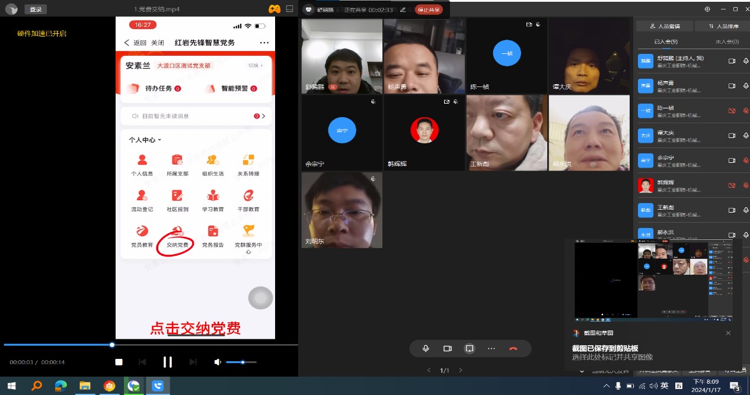Screen dimensions: 750x395
Task: Toggle camera for 杨声勇 in participant list
Action: tap(732, 86)
